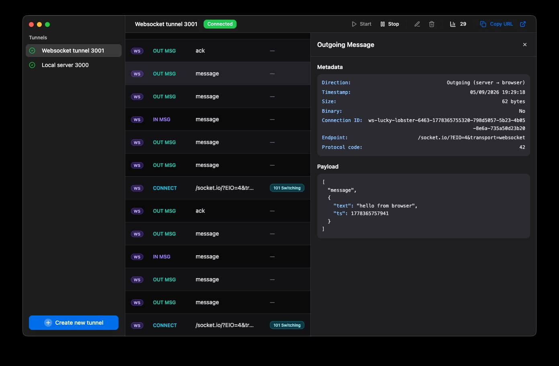Select the lower IN MSG message row

click(x=218, y=256)
